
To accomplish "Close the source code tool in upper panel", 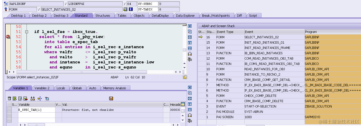I will [190, 26].
